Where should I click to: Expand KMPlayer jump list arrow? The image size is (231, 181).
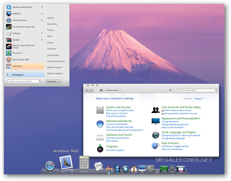point(42,13)
